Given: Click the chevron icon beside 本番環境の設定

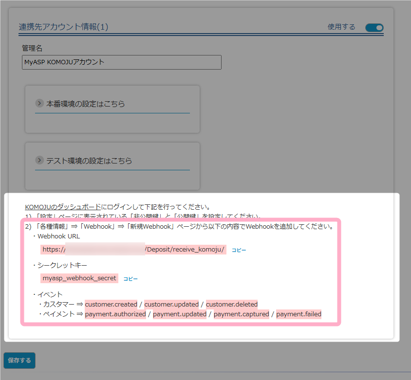Looking at the screenshot, I should (39, 104).
